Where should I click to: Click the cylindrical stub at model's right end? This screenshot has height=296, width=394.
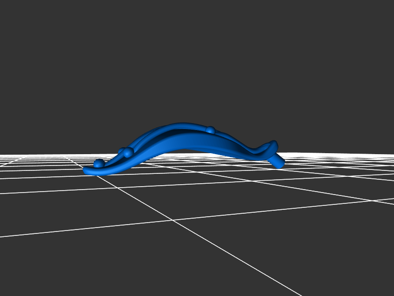tap(278, 161)
